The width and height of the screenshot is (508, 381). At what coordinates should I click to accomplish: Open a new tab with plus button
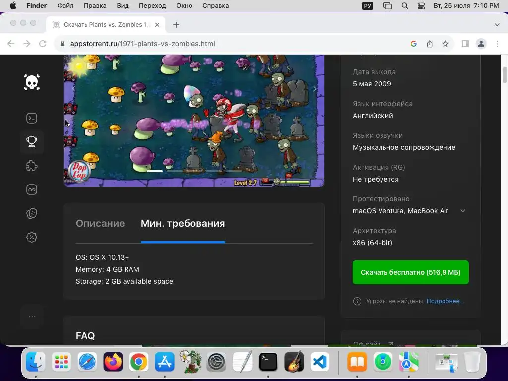pos(176,25)
